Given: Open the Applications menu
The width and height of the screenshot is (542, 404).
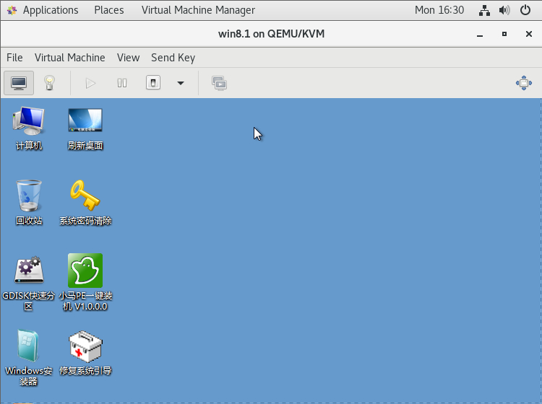Looking at the screenshot, I should point(51,10).
